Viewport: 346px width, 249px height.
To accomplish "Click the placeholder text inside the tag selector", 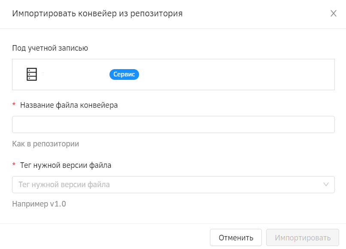I will [x=64, y=185].
